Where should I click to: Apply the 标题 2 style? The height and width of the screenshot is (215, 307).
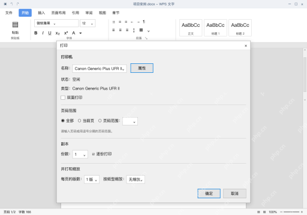[240, 27]
